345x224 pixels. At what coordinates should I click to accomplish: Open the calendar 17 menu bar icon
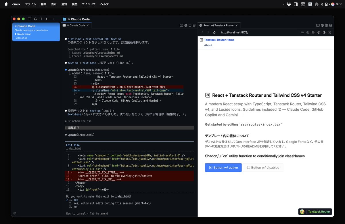(303, 4)
